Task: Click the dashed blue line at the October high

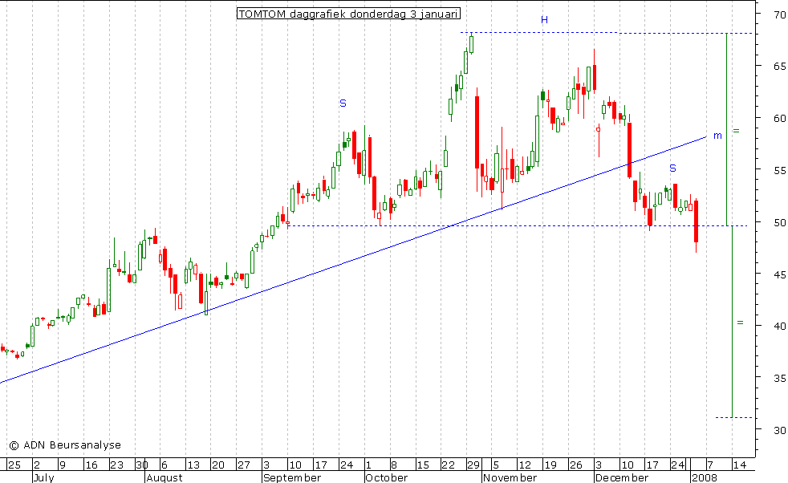Action: click(x=607, y=33)
